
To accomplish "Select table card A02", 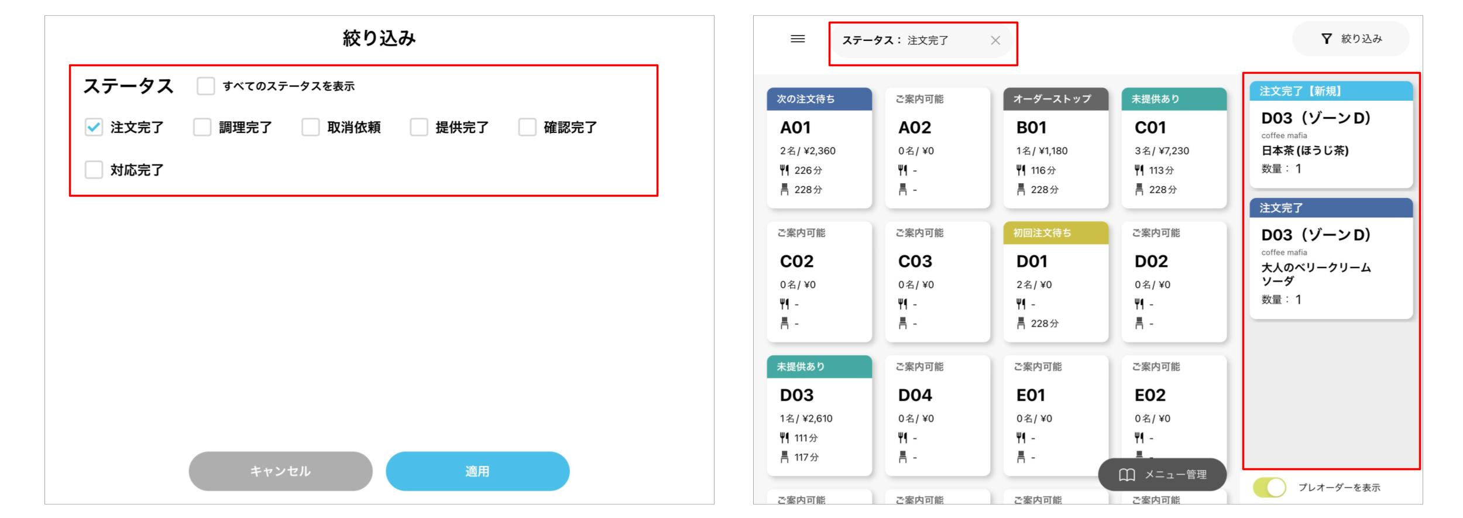I will (937, 148).
